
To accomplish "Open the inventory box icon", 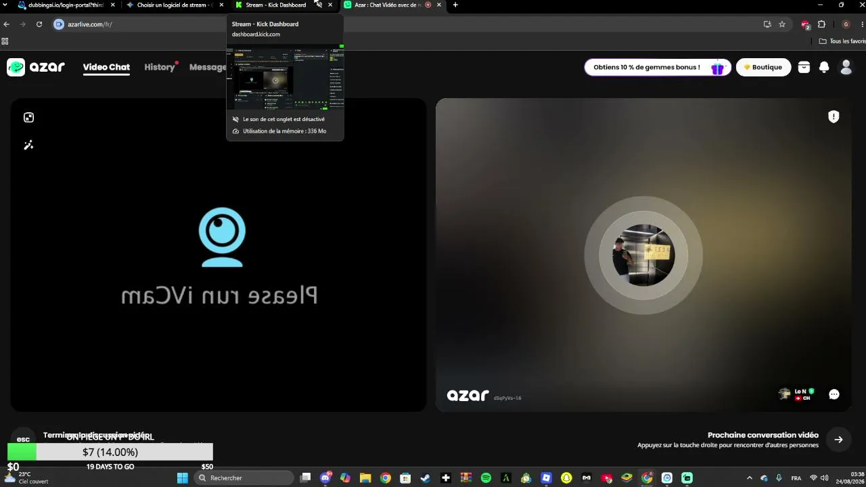I will (x=804, y=67).
